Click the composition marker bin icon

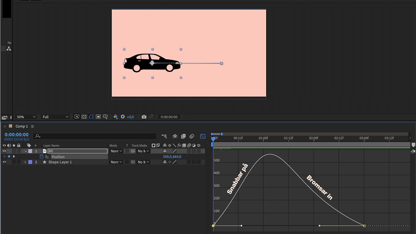pos(413,145)
